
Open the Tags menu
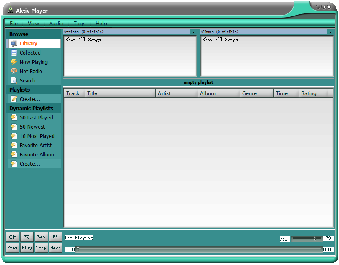(x=79, y=23)
